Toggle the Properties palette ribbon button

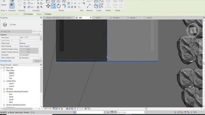tap(12, 6)
